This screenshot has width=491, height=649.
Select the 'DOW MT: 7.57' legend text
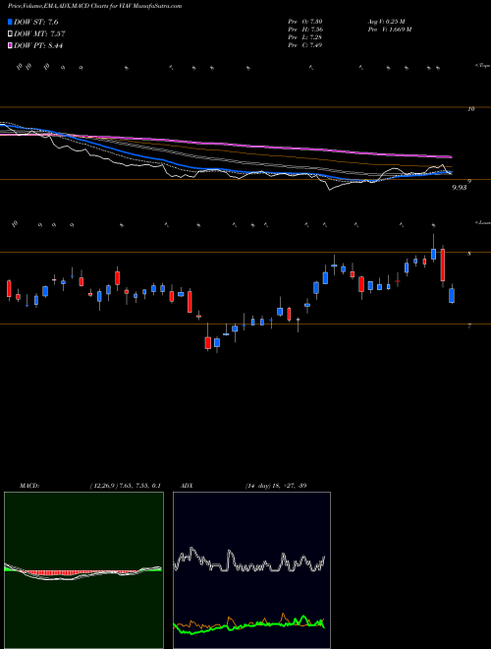point(39,34)
